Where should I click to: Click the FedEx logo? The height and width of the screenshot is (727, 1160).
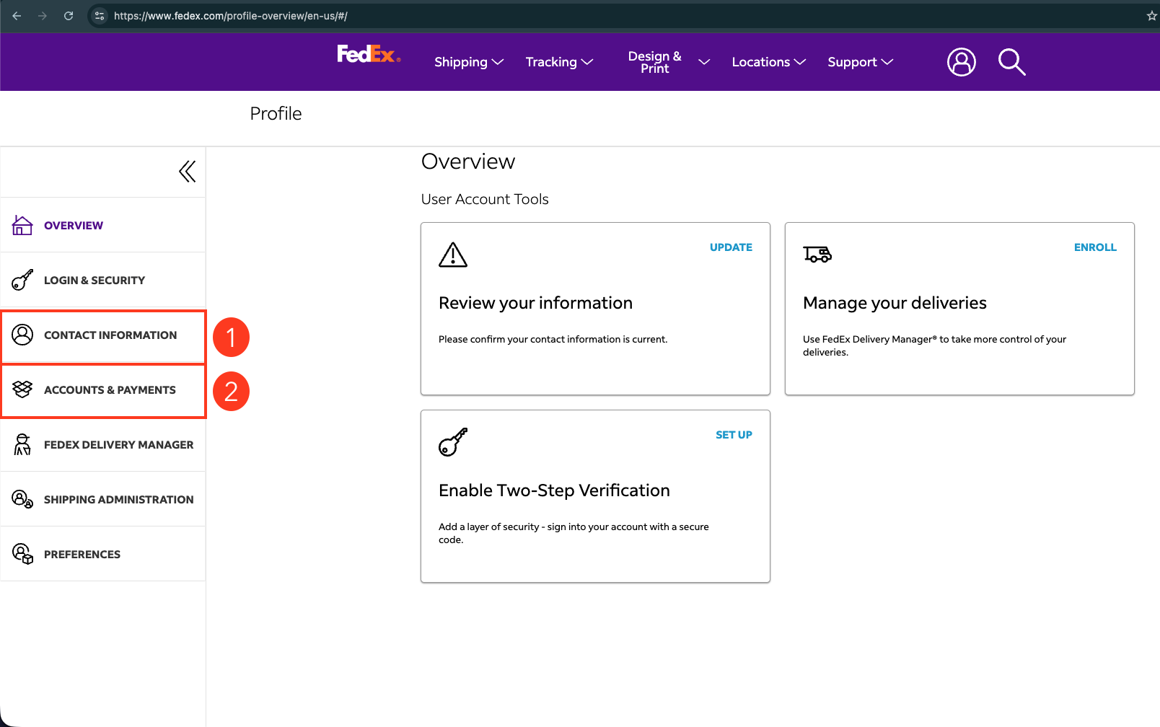tap(369, 54)
